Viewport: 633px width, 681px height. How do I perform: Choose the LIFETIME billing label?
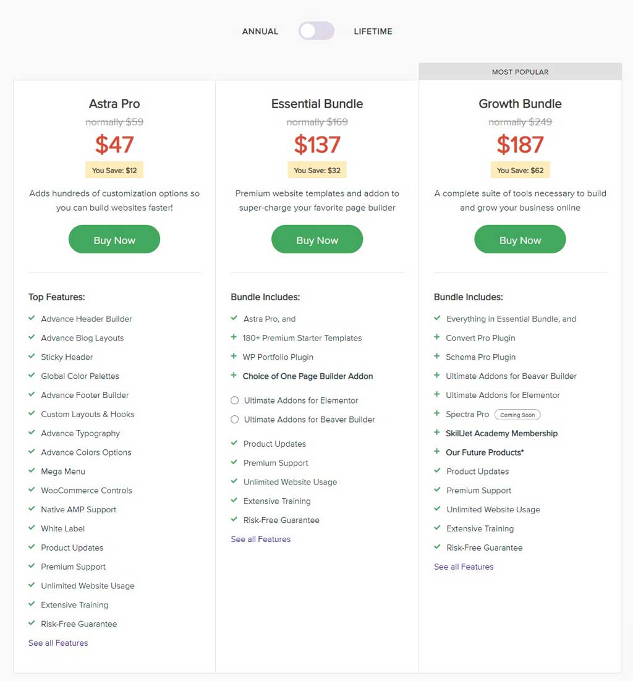[x=373, y=32]
